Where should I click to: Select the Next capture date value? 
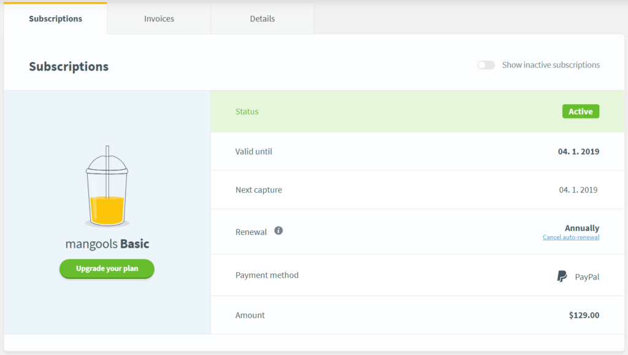578,189
